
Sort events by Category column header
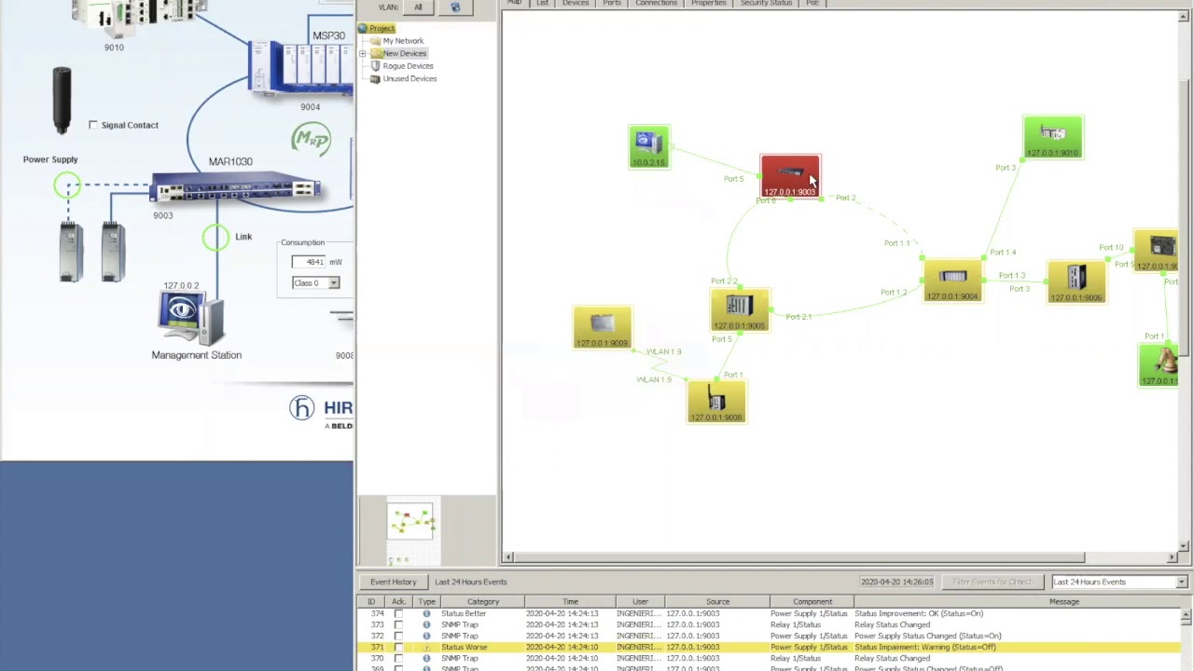pyautogui.click(x=483, y=602)
